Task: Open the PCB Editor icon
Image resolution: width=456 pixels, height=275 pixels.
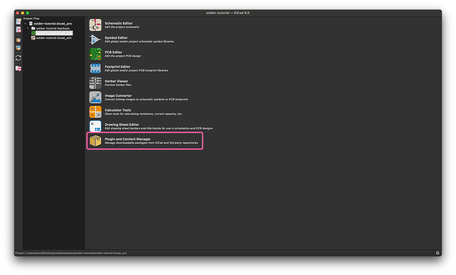Action: [95, 54]
